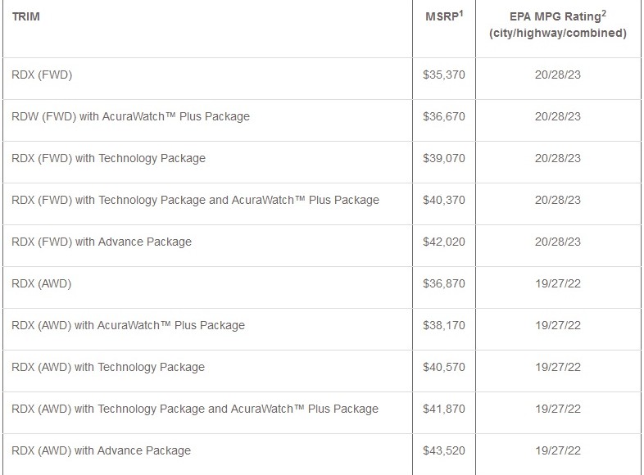Click the $41,870 price cell
This screenshot has width=644, height=475.
443,409
